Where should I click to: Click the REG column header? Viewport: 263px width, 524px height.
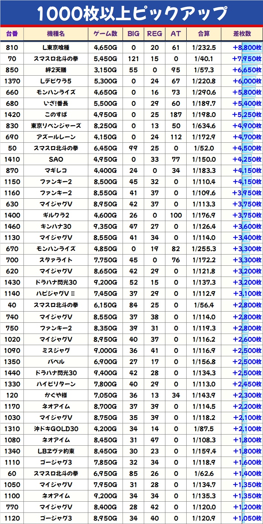155,34
